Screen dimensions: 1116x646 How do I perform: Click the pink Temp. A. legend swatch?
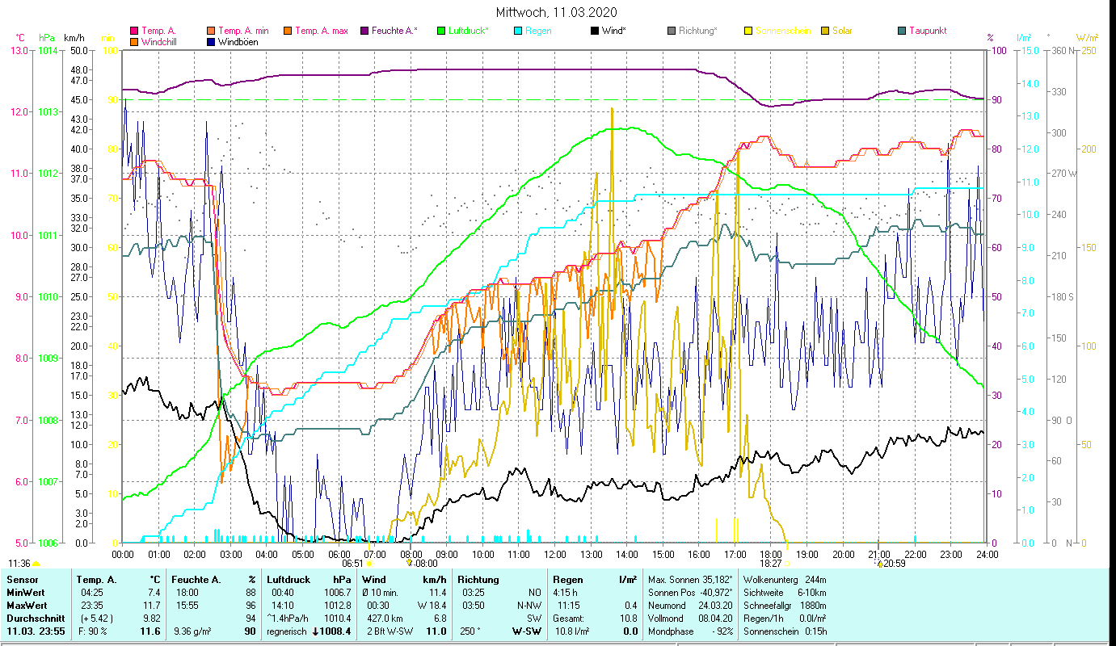(133, 31)
